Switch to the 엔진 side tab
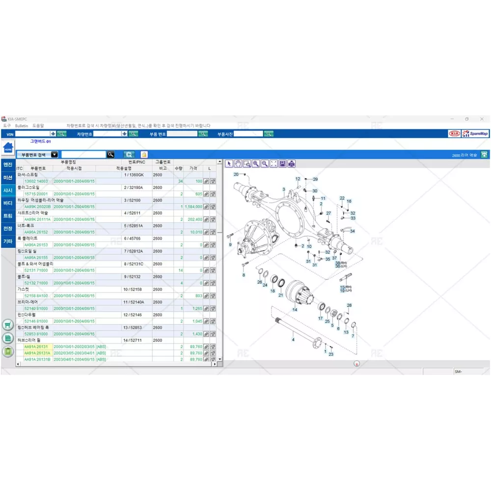The height and width of the screenshot is (491, 491). pyautogui.click(x=8, y=164)
